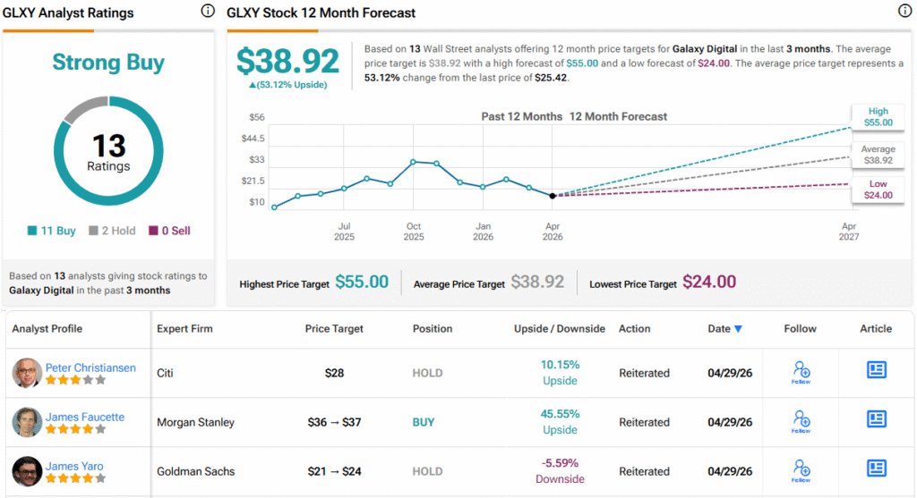
Task: Click the High $55.00 forecast label
Action: tap(878, 117)
